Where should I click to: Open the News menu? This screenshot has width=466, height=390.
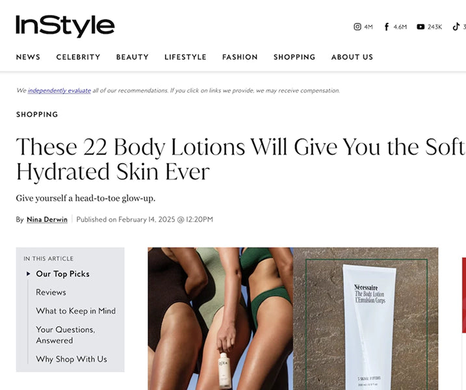28,57
